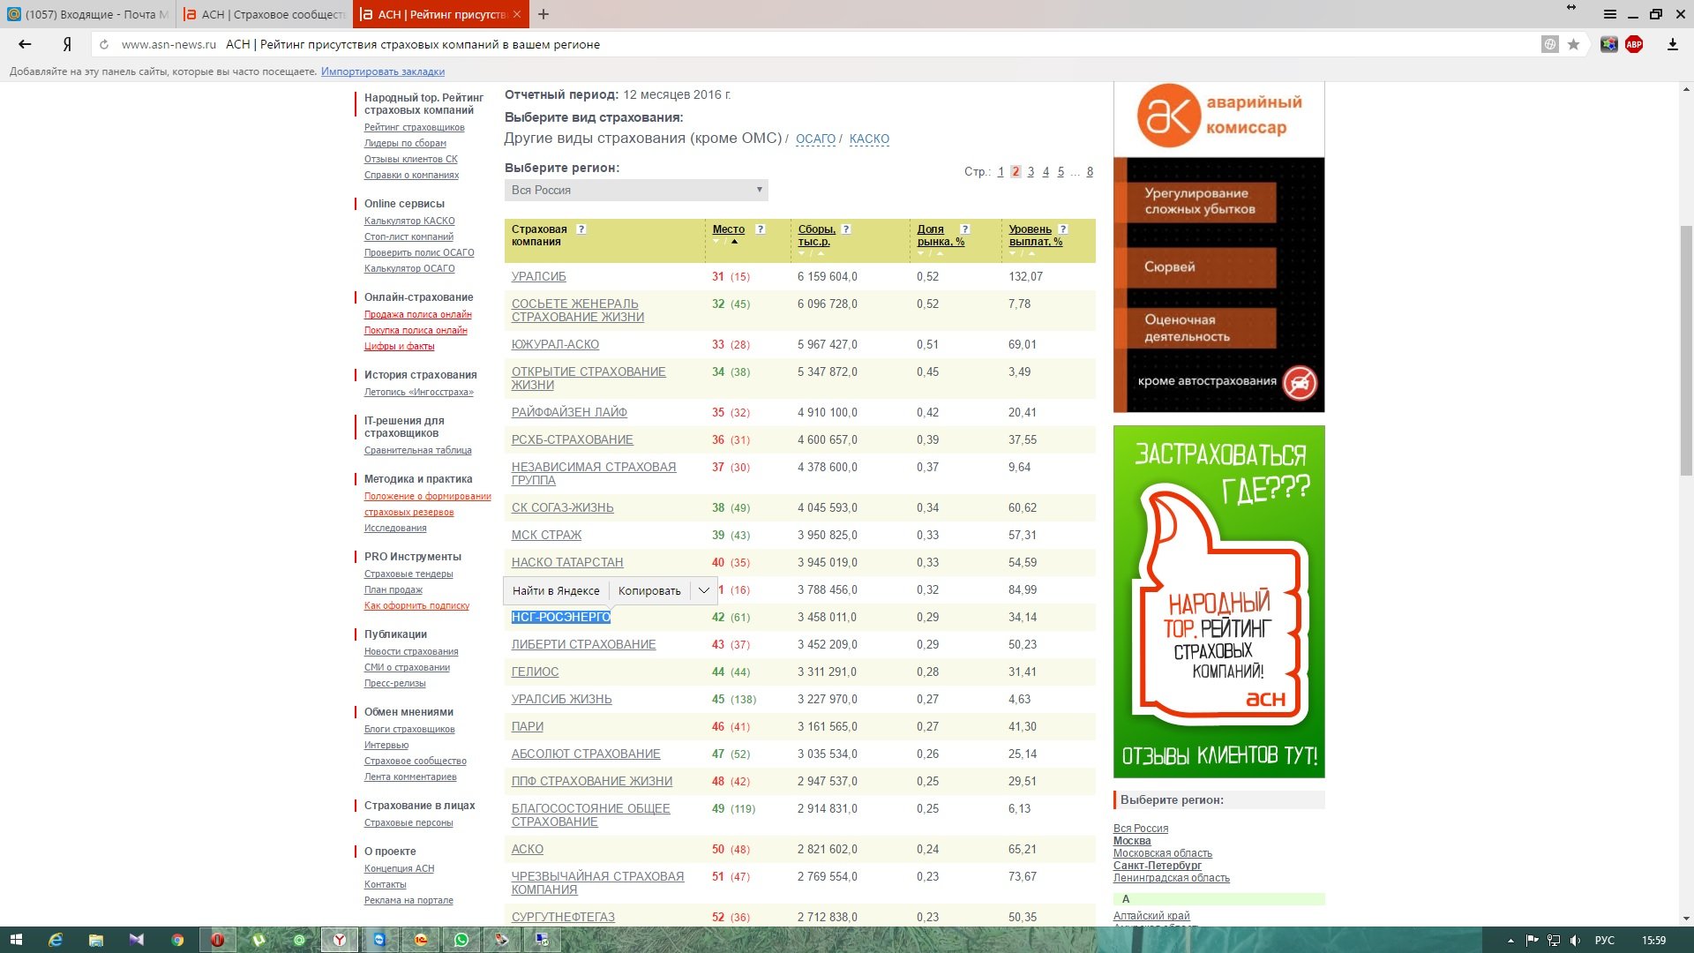The image size is (1694, 953).
Task: Toggle volume icon in the system tray
Action: [1575, 941]
